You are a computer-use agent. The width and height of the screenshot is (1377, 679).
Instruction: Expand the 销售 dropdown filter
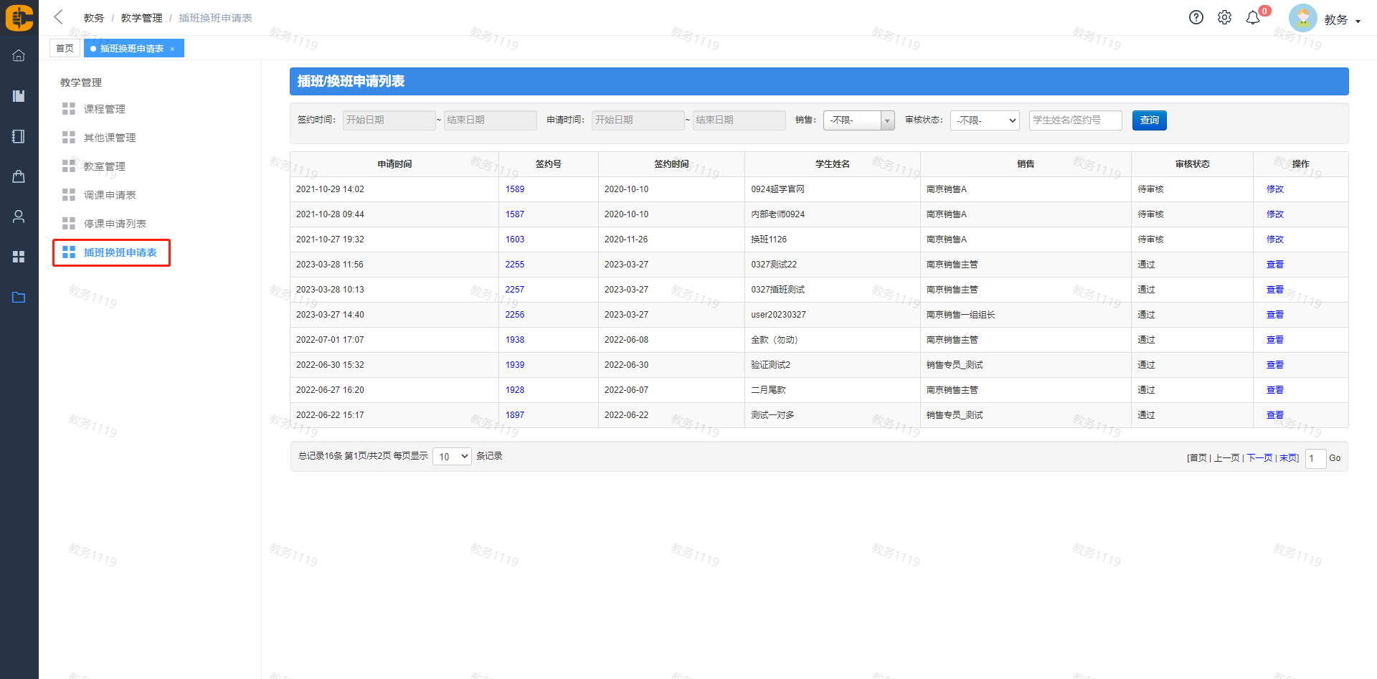[x=858, y=120]
